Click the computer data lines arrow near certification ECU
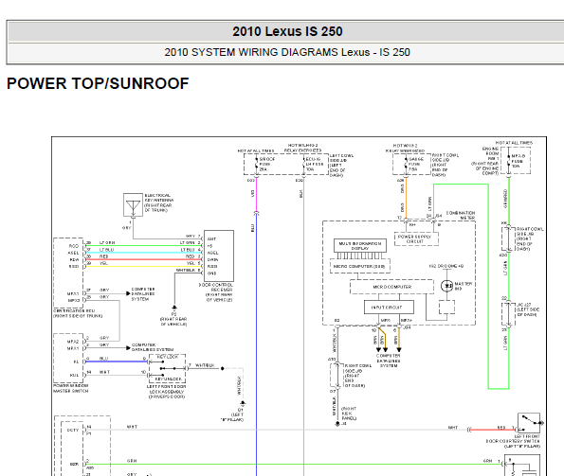This screenshot has width=564, height=476. point(128,293)
